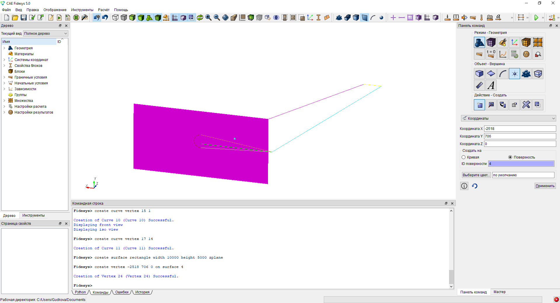Open the Расчёт menu
This screenshot has width=560, height=303.
tap(104, 10)
